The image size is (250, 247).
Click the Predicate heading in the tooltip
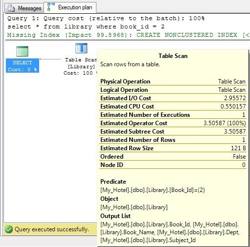click(x=113, y=182)
